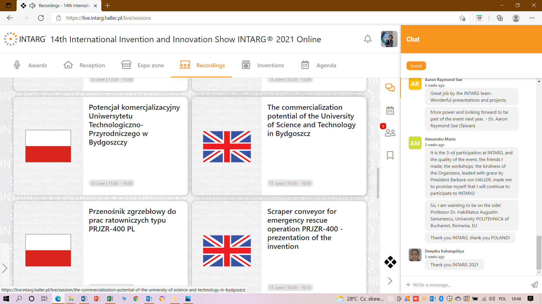Send the chat message with paper plane icon
Image resolution: width=542 pixels, height=304 pixels.
[534, 285]
